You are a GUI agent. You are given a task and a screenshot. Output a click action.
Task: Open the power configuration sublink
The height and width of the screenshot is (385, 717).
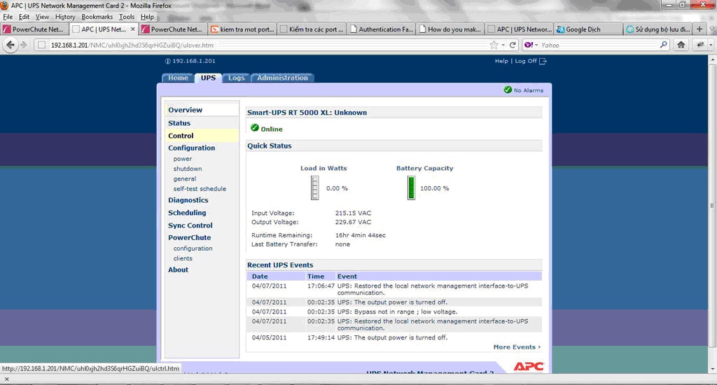coord(183,159)
